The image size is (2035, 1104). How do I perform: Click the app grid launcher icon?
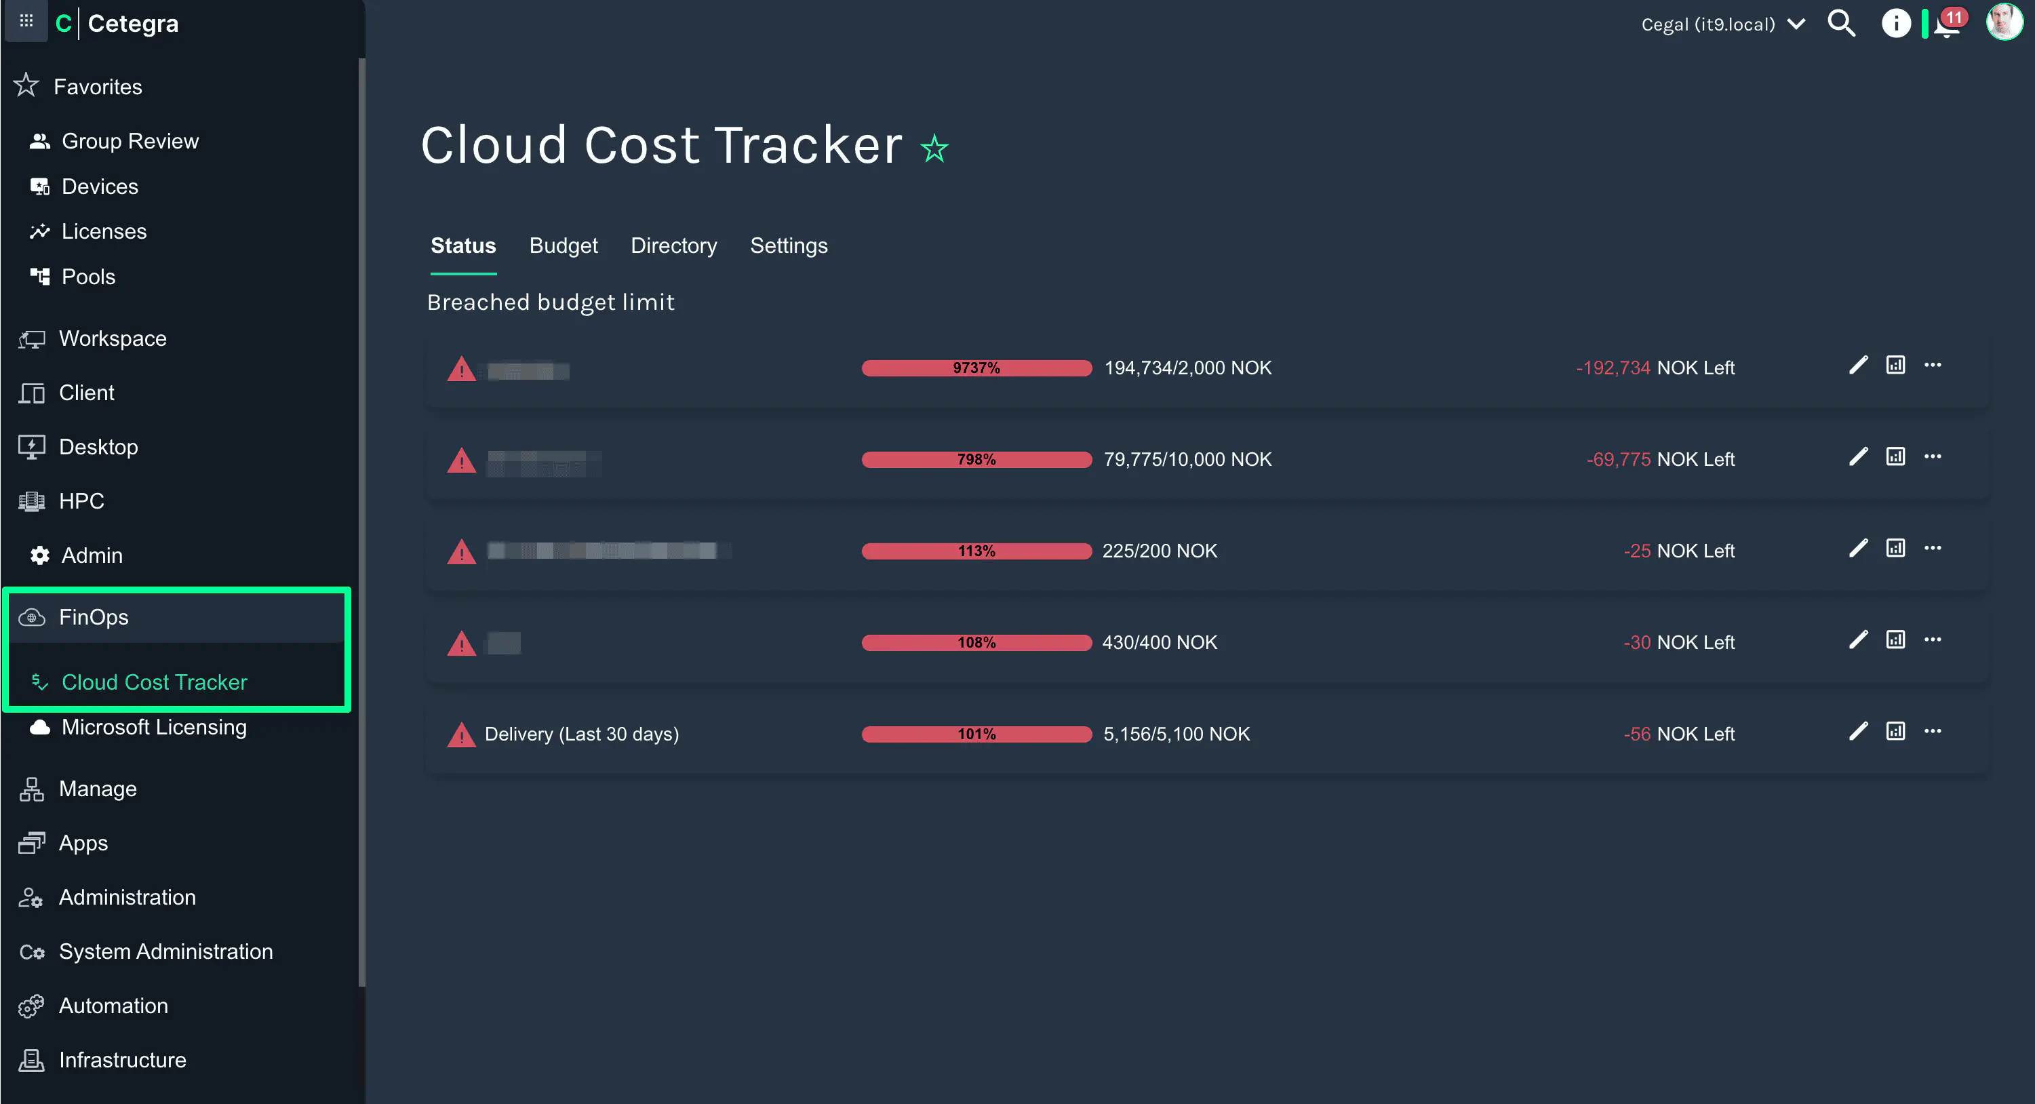(x=26, y=21)
